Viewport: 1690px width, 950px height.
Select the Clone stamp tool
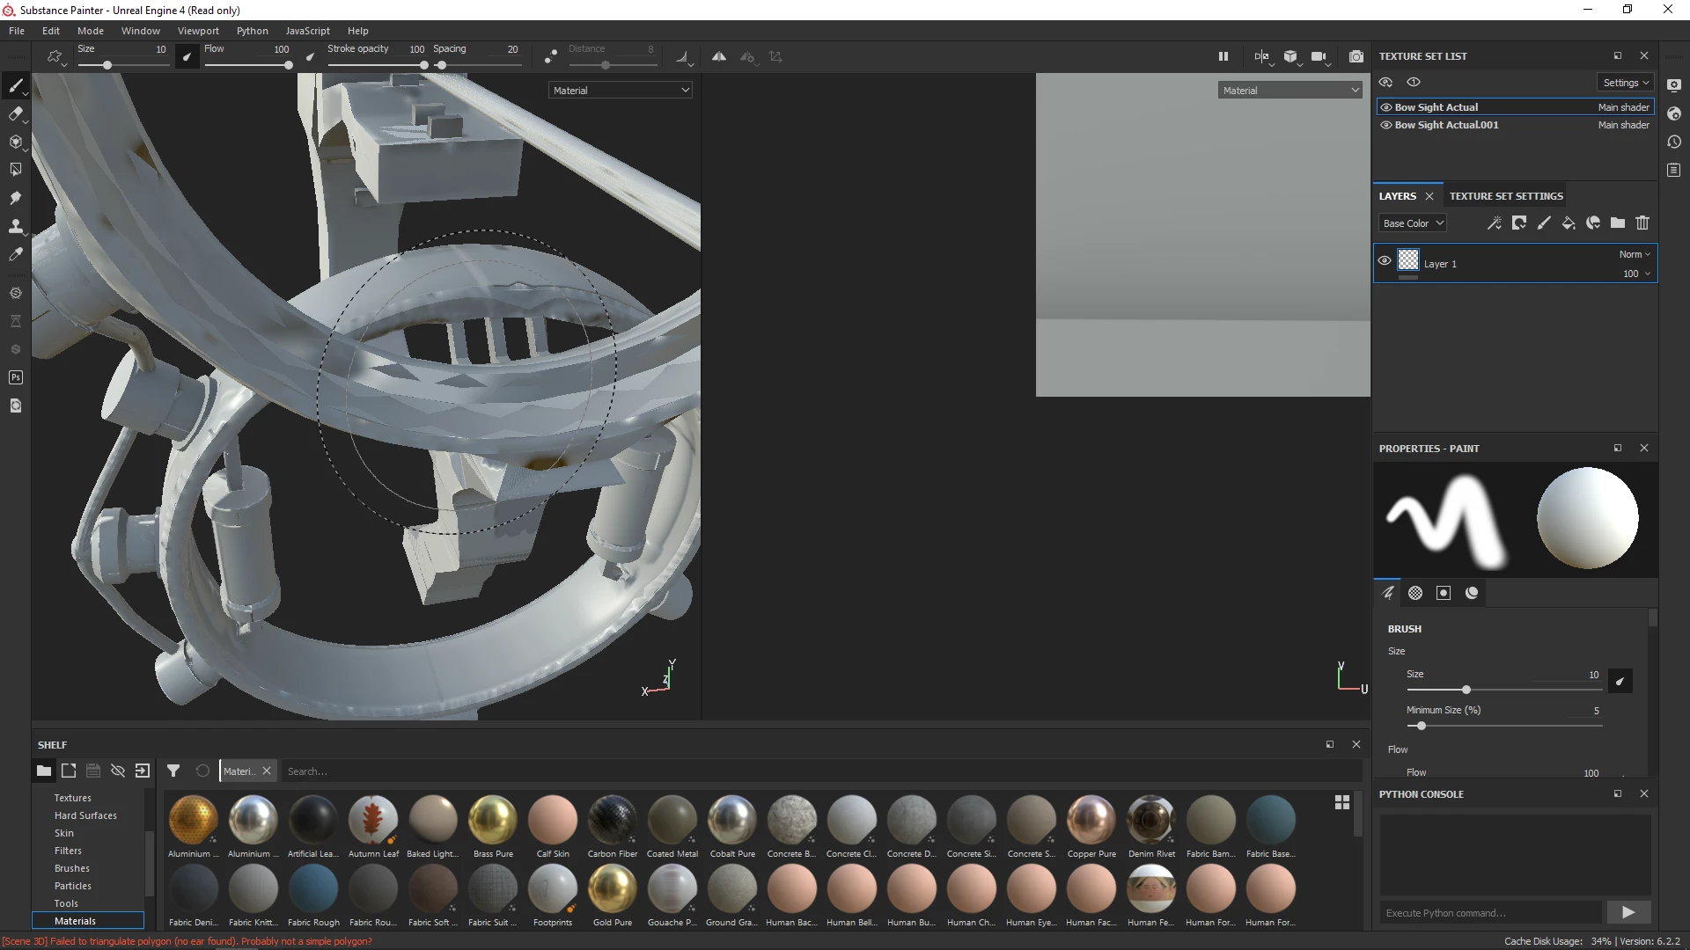(15, 226)
